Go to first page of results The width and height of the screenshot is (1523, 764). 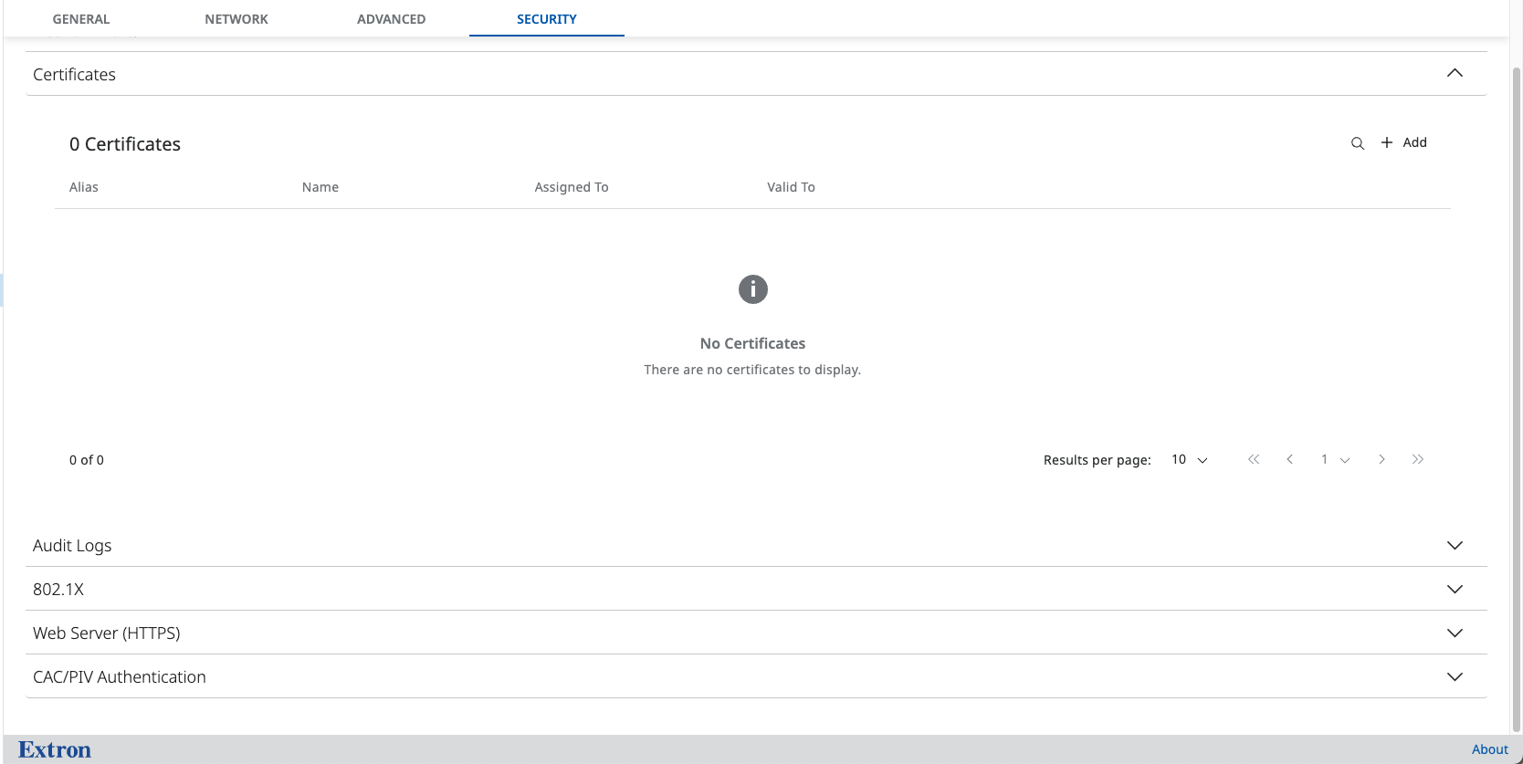click(1254, 460)
